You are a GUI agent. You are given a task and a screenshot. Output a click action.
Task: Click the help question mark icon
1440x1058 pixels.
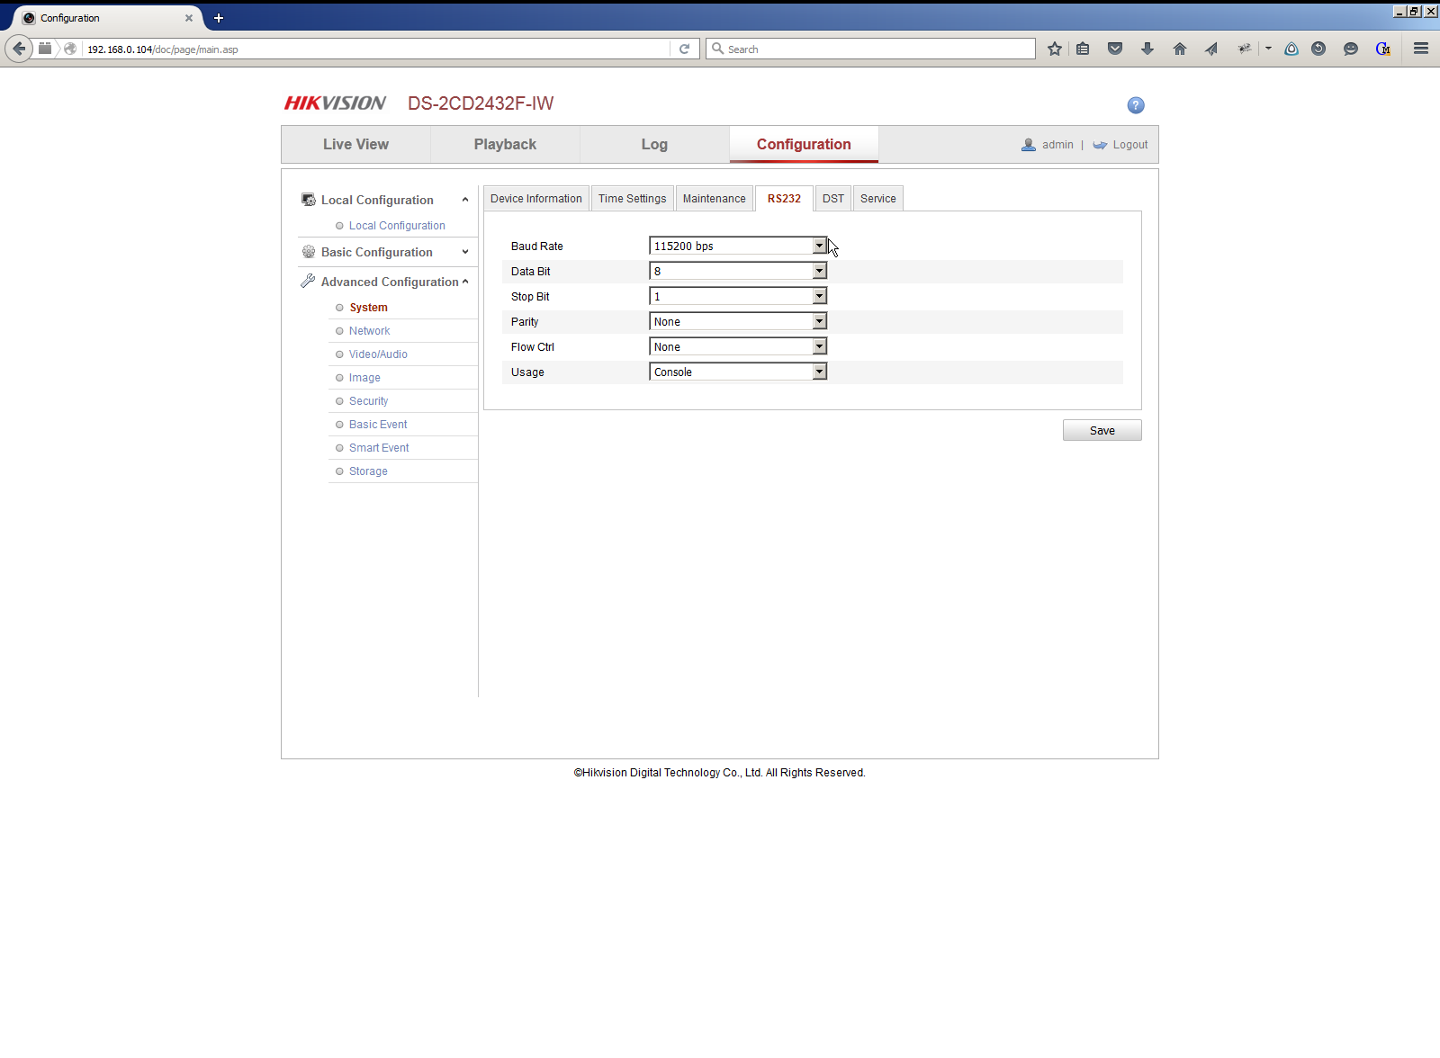tap(1136, 105)
